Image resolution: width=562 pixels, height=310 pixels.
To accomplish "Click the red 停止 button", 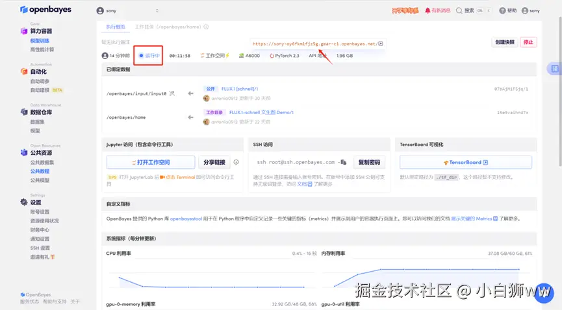I will coord(528,42).
